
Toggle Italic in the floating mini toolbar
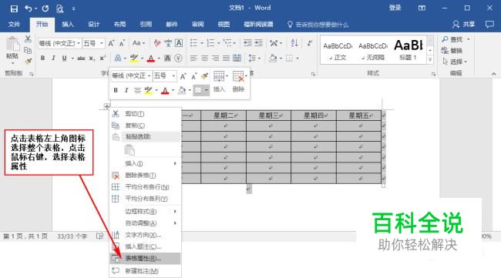coord(126,90)
